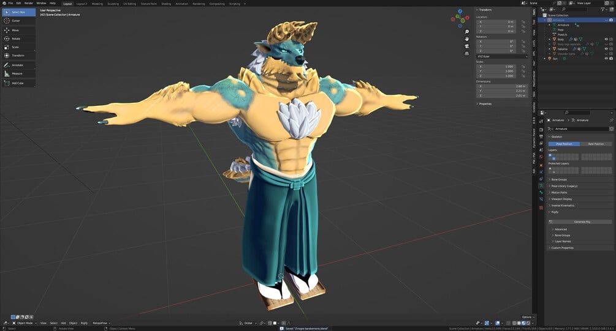Open Tool properties tab icon

541,121
